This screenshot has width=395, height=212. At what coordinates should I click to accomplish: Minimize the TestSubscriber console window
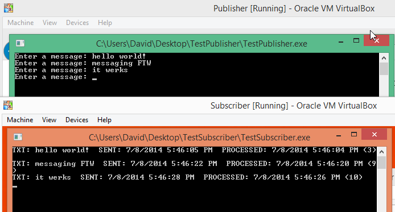[339, 135]
